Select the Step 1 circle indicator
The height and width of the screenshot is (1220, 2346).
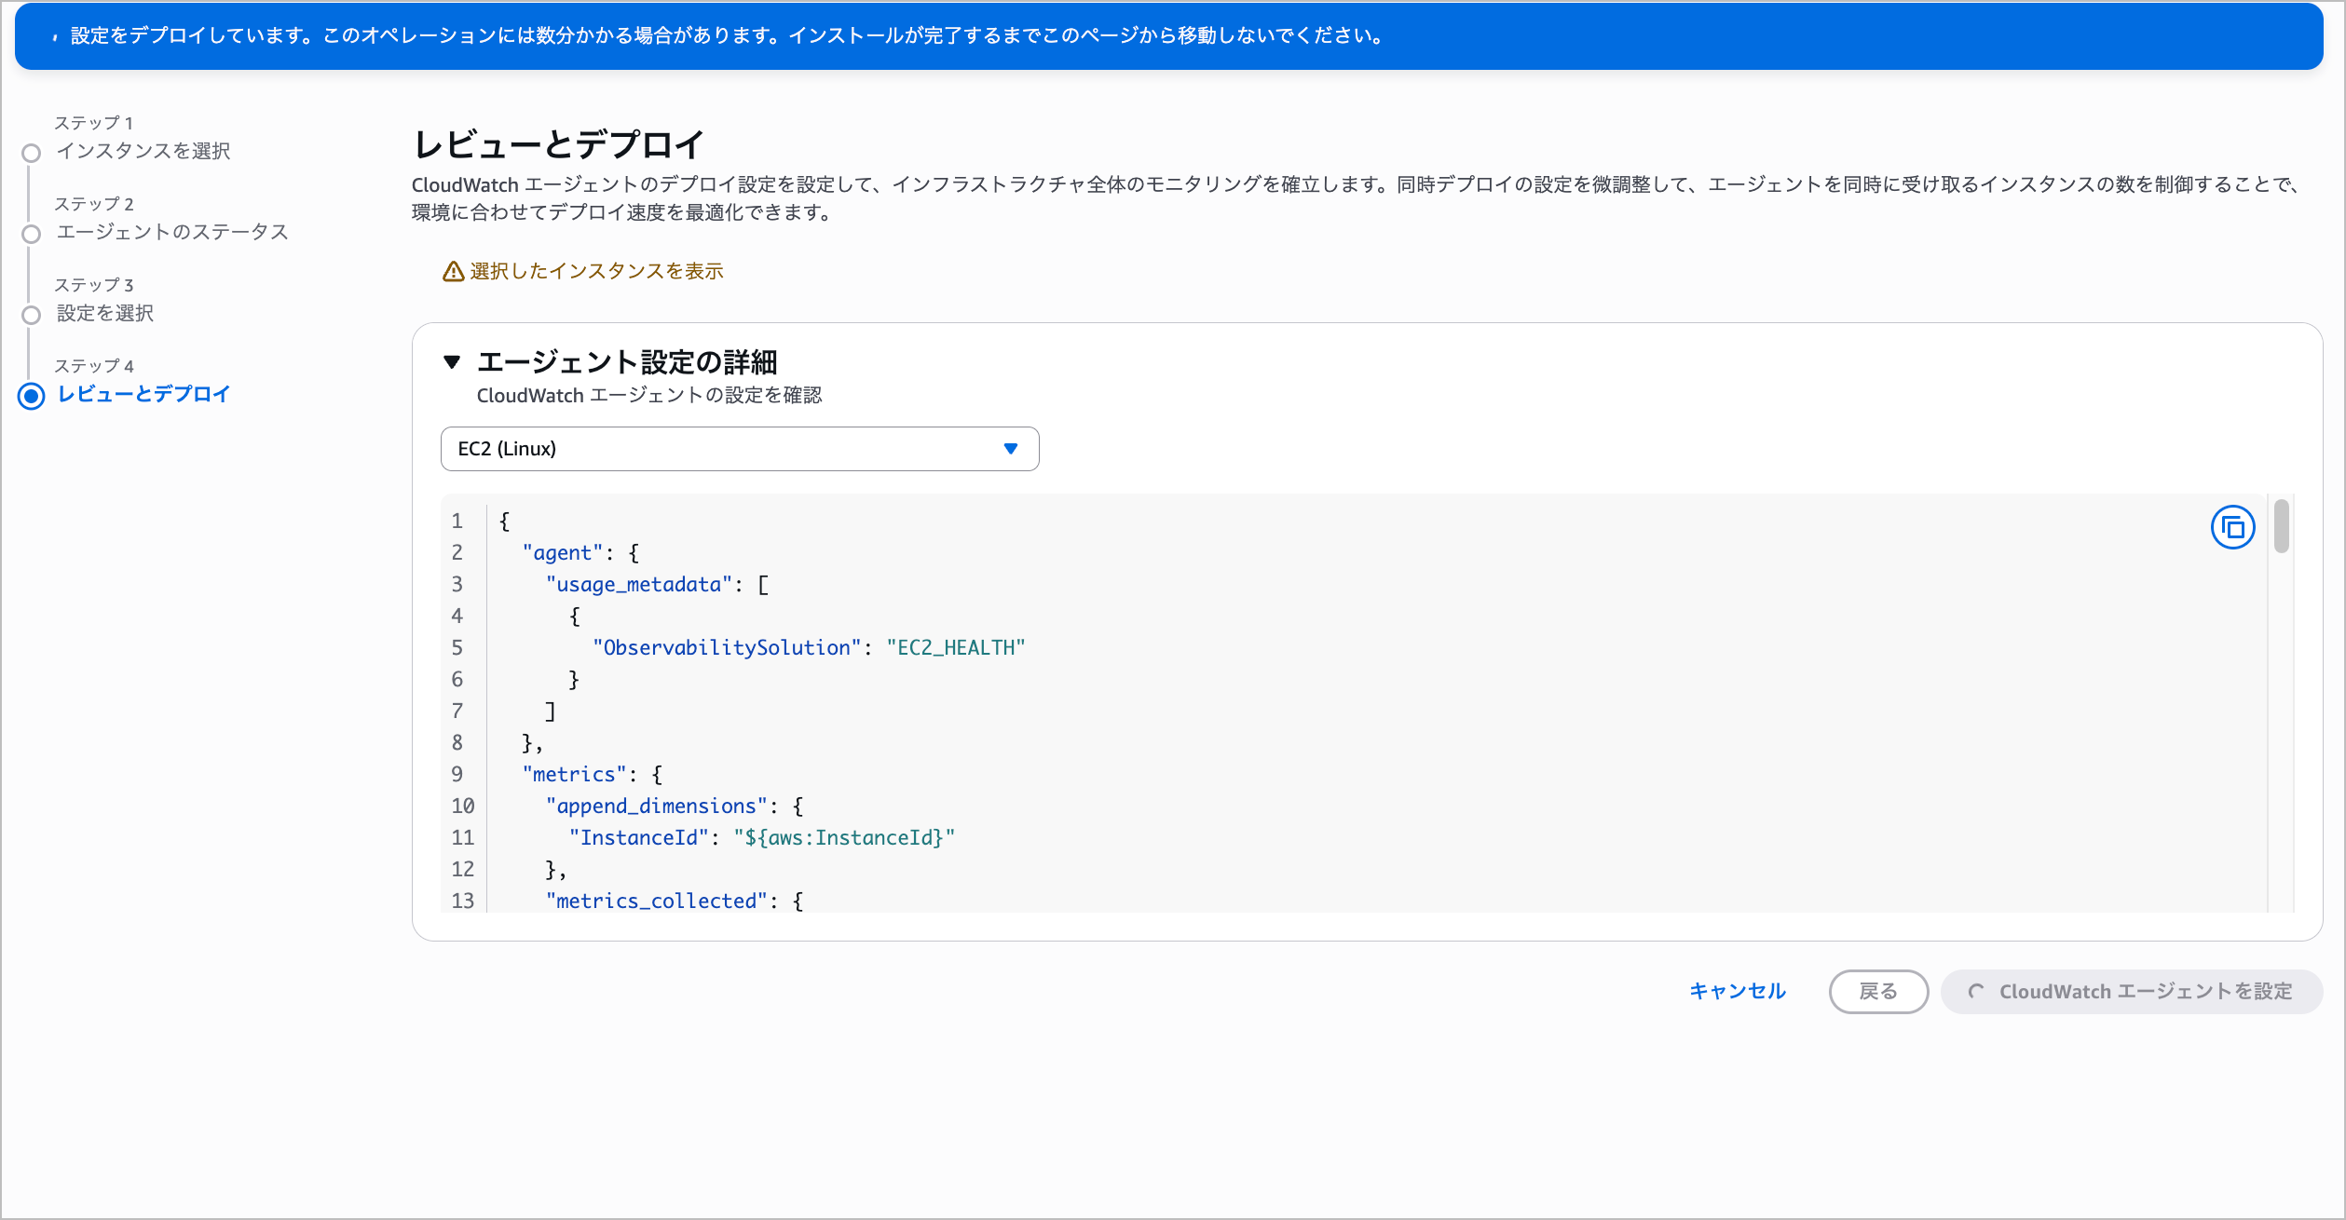coord(32,153)
